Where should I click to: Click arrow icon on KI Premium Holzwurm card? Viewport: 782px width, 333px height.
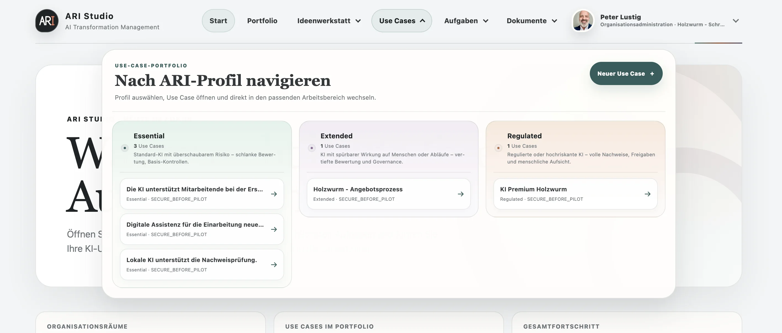tap(647, 194)
